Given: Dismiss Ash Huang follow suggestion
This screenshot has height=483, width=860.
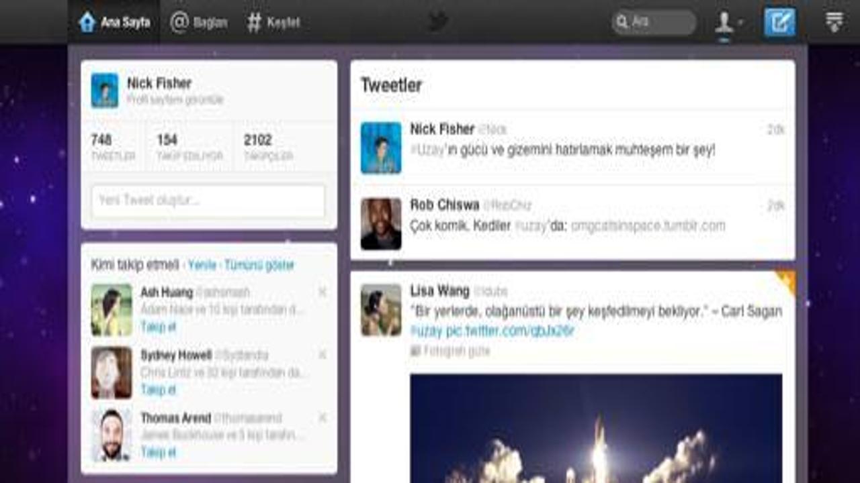Looking at the screenshot, I should point(322,292).
